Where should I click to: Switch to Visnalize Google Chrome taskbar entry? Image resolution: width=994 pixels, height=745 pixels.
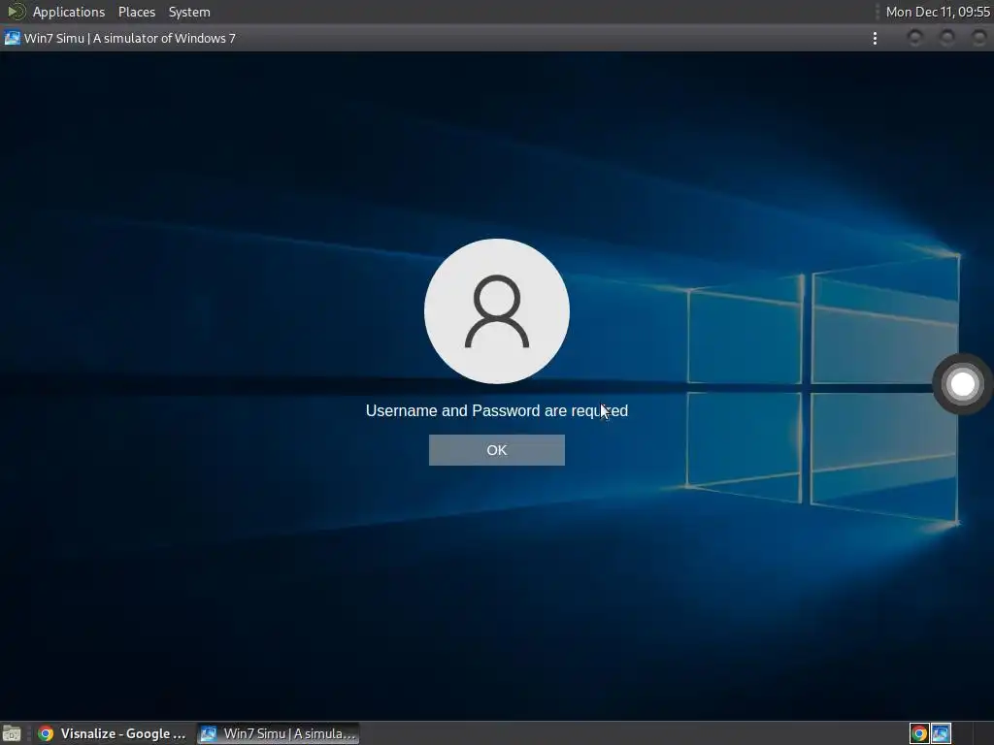[x=112, y=733]
